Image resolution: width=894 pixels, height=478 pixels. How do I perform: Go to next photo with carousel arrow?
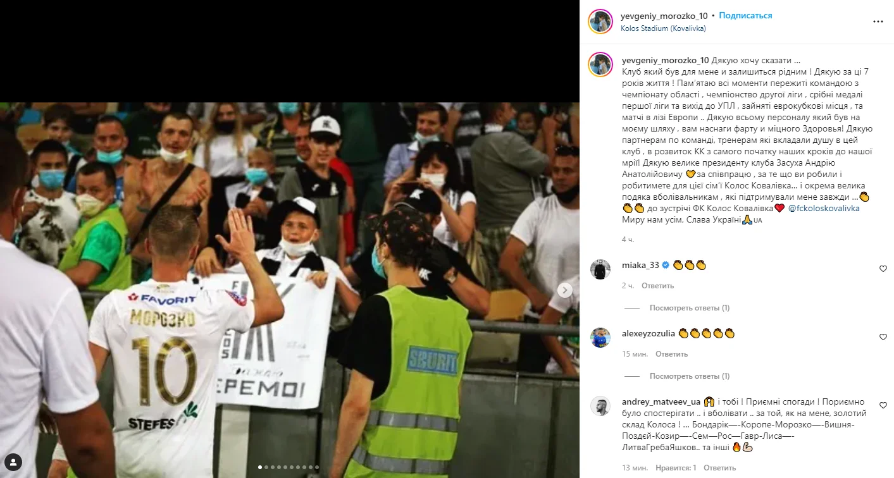tap(565, 290)
